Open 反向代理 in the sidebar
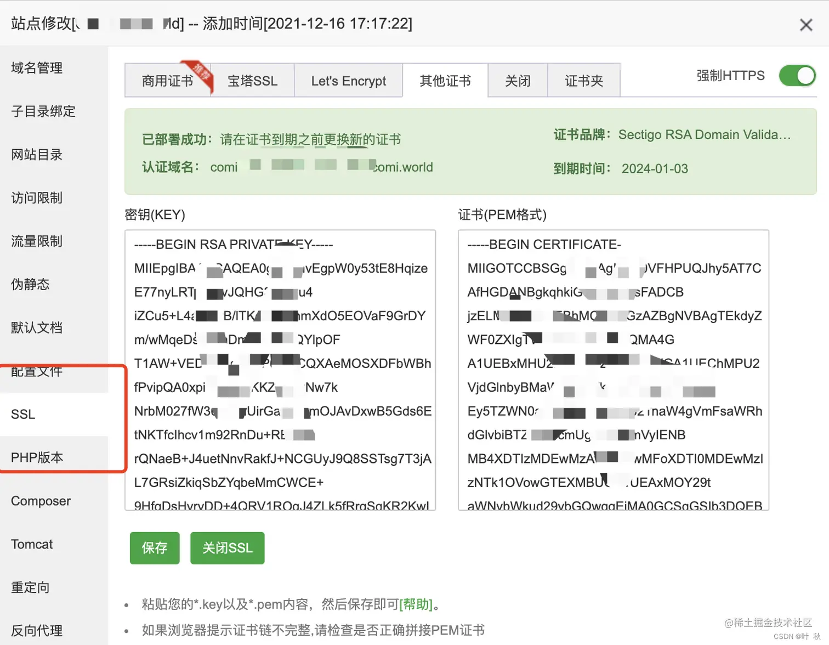829x645 pixels. (37, 631)
